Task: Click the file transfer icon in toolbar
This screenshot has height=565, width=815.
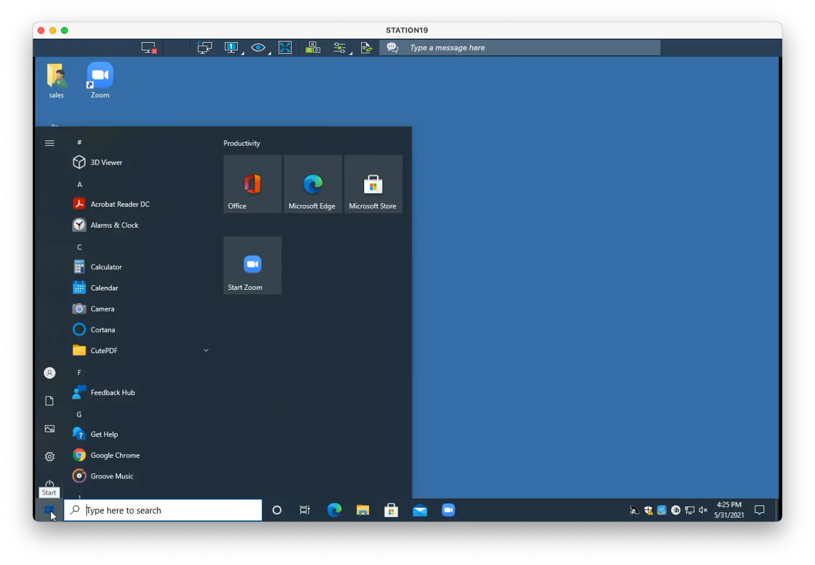Action: click(x=367, y=48)
